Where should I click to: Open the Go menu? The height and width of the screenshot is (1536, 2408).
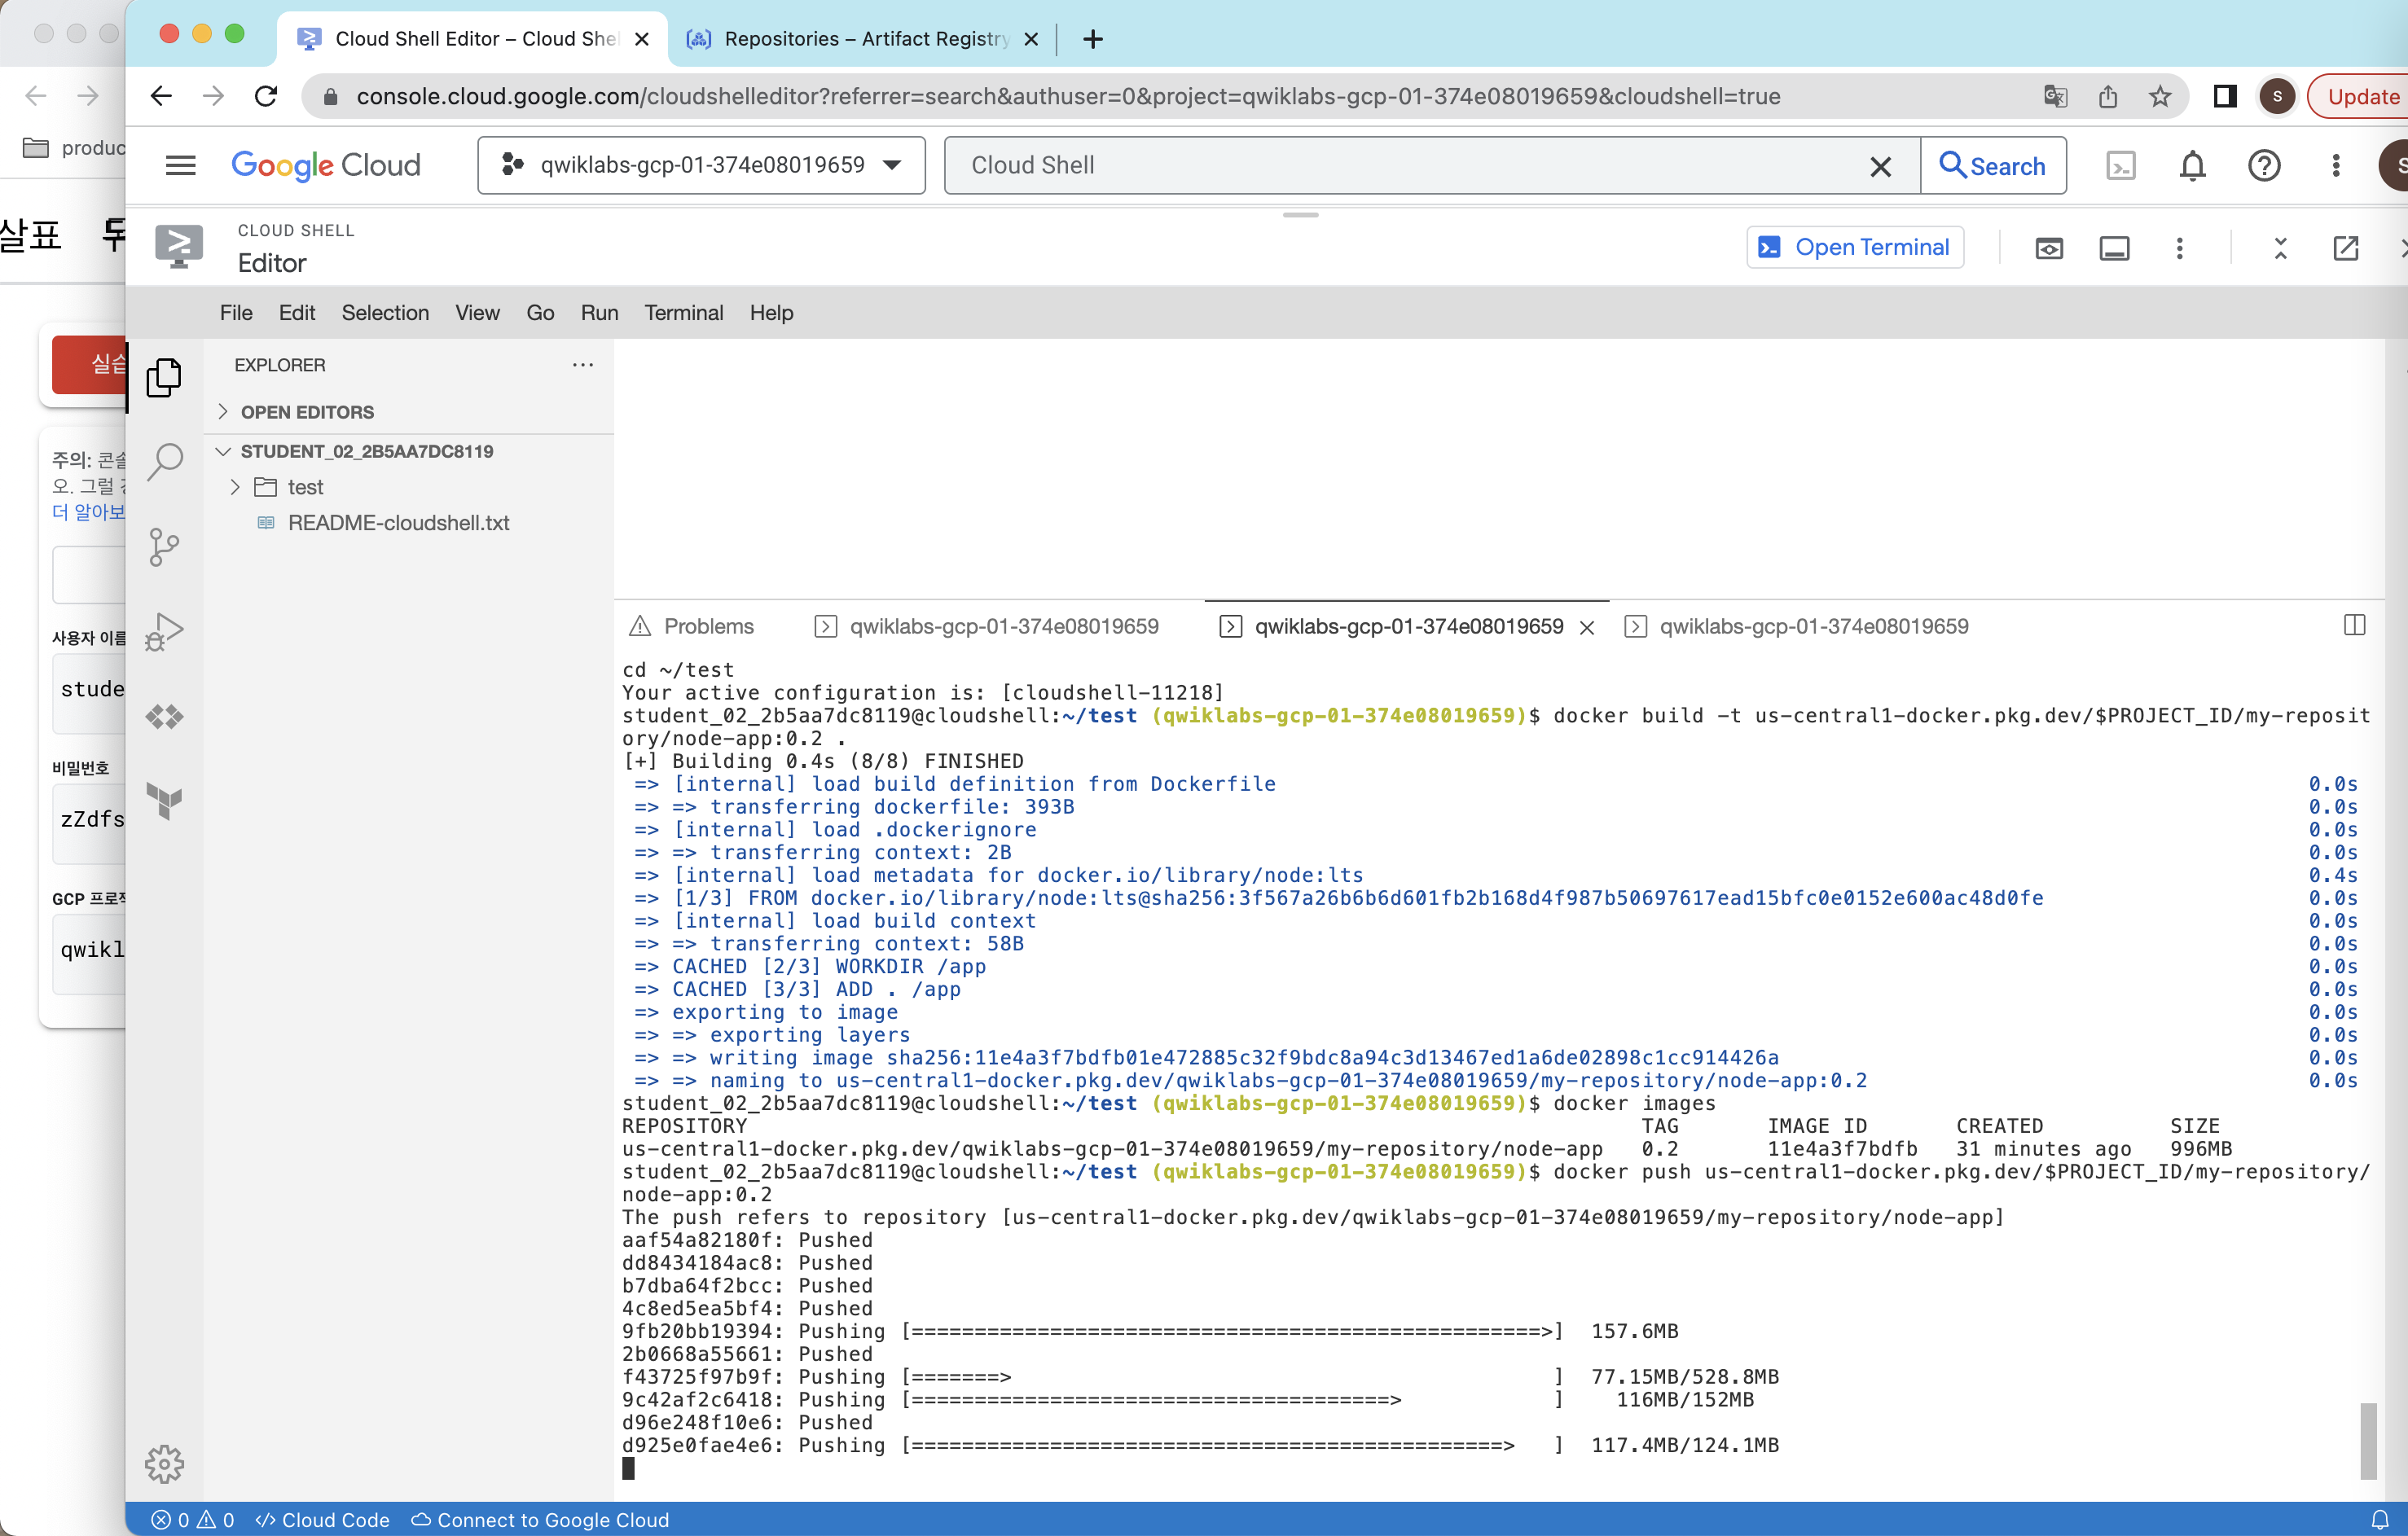[540, 313]
